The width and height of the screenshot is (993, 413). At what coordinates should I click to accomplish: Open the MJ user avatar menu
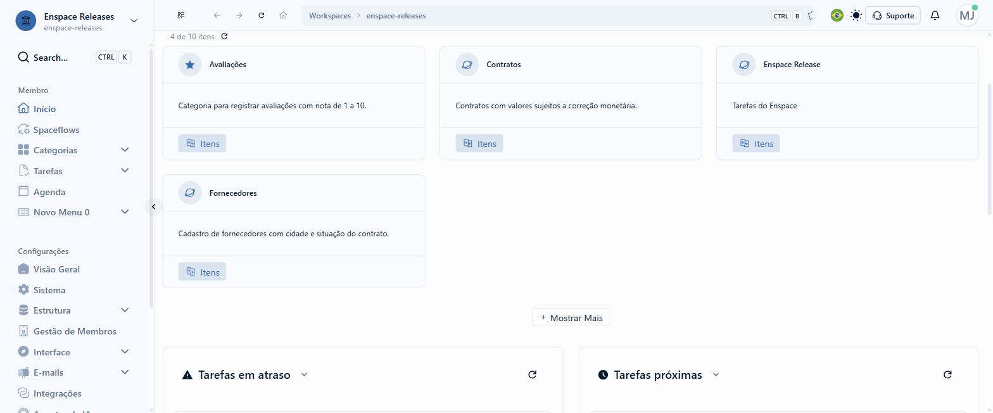tap(967, 15)
